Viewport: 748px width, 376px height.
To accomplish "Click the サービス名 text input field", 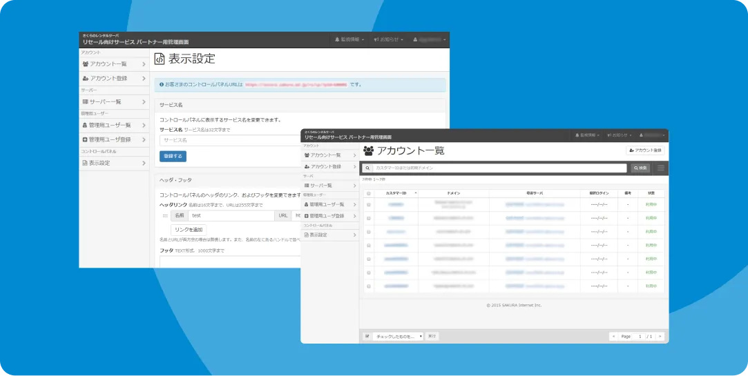I will pos(229,140).
